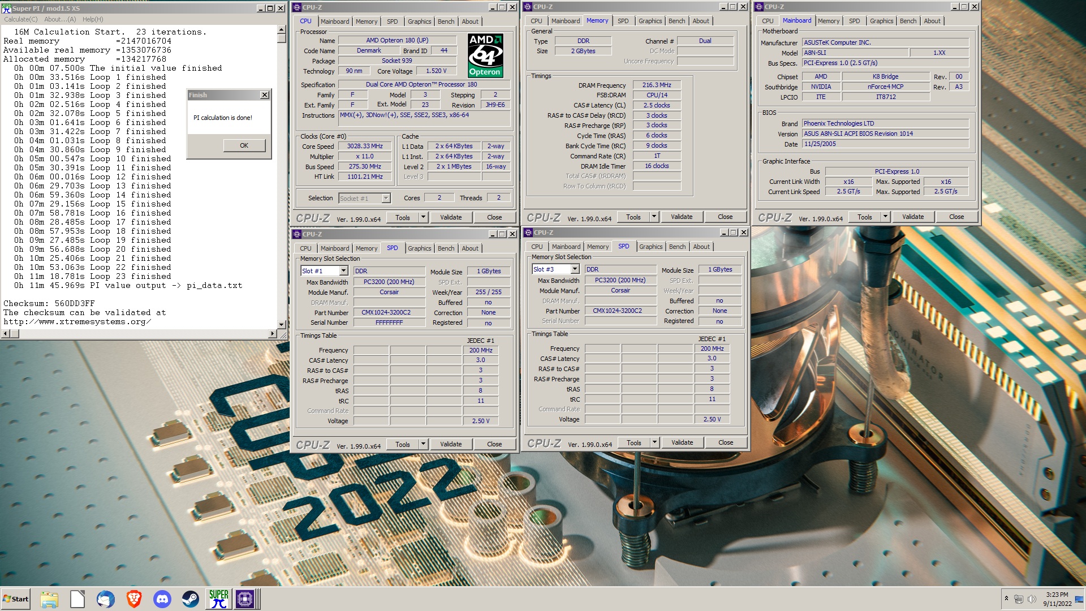
Task: Open Thunderbird mail from the taskbar
Action: point(106,599)
